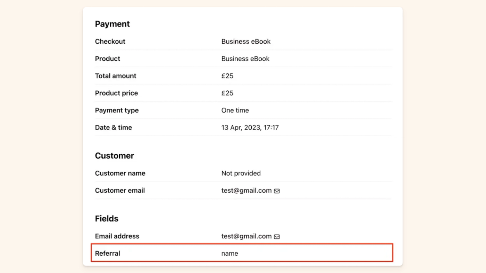486x273 pixels.
Task: Click the Fields section heading
Action: pos(107,219)
